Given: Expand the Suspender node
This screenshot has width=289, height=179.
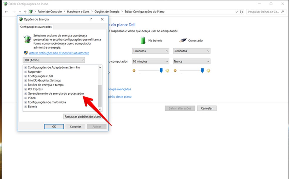Looking at the screenshot, I should click(x=26, y=72).
